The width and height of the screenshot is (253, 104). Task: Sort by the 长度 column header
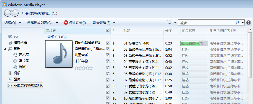pyautogui.click(x=172, y=31)
